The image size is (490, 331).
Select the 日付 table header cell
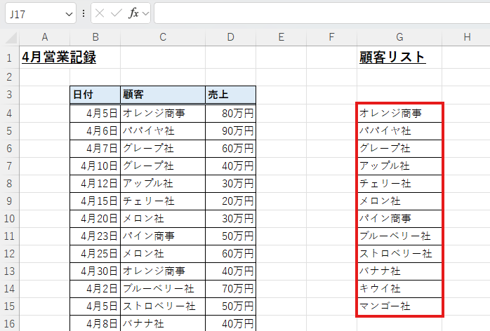[95, 95]
